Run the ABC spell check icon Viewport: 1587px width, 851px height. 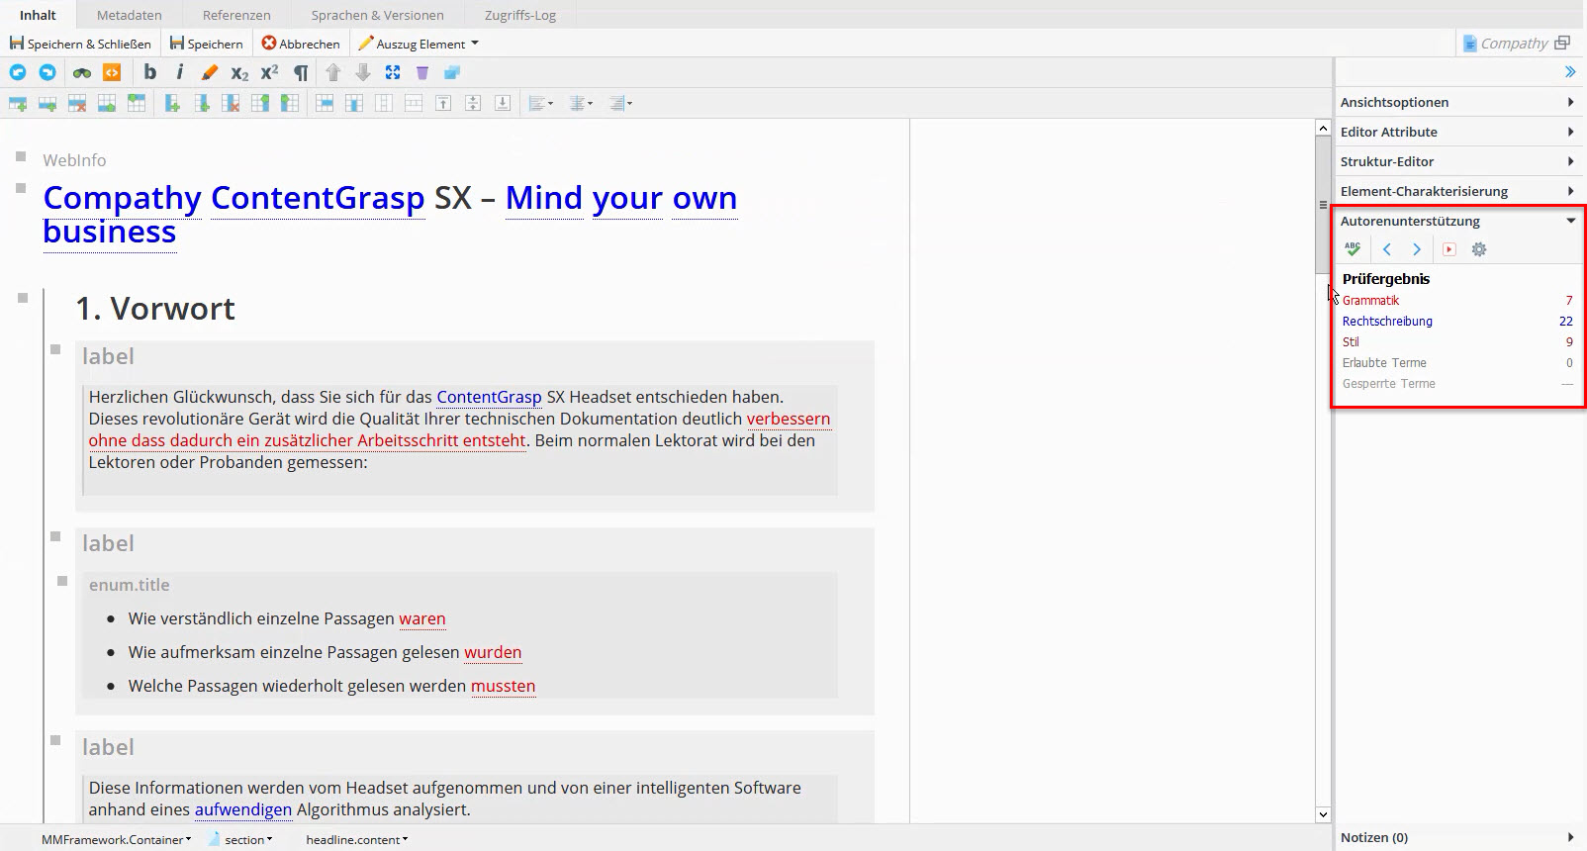coord(1353,249)
